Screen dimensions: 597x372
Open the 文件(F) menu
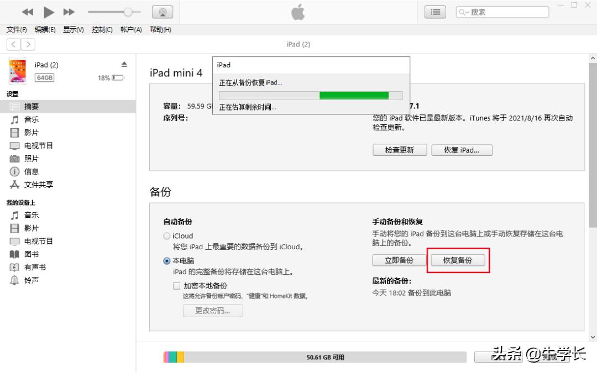click(15, 29)
